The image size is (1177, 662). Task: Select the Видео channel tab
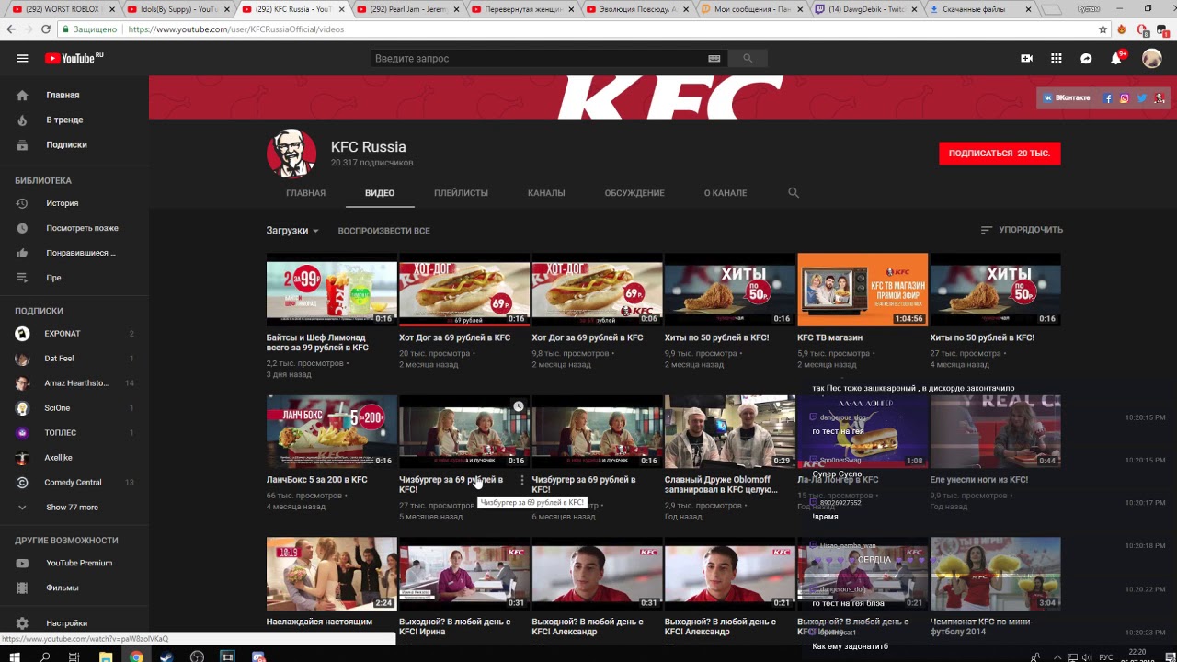380,193
